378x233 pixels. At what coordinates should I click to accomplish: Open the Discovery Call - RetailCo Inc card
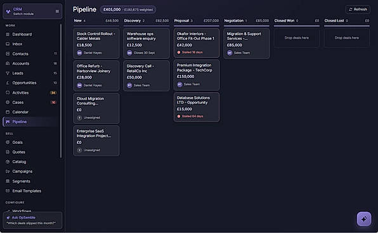point(147,76)
